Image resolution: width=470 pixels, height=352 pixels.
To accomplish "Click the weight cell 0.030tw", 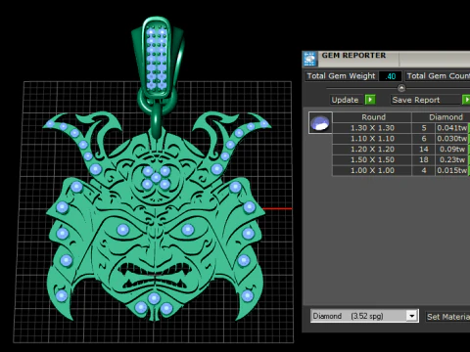I will pyautogui.click(x=452, y=139).
